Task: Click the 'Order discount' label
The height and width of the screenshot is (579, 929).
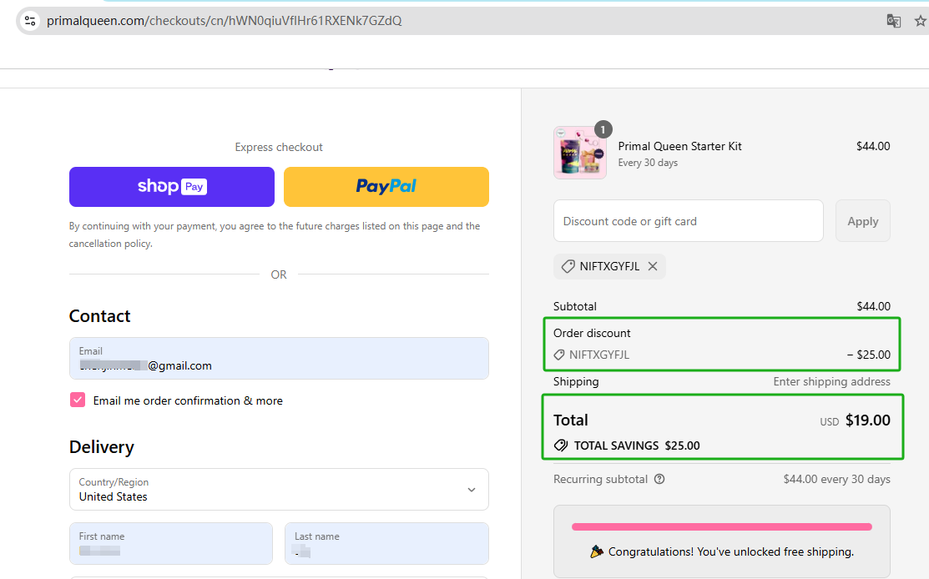Action: pos(592,334)
